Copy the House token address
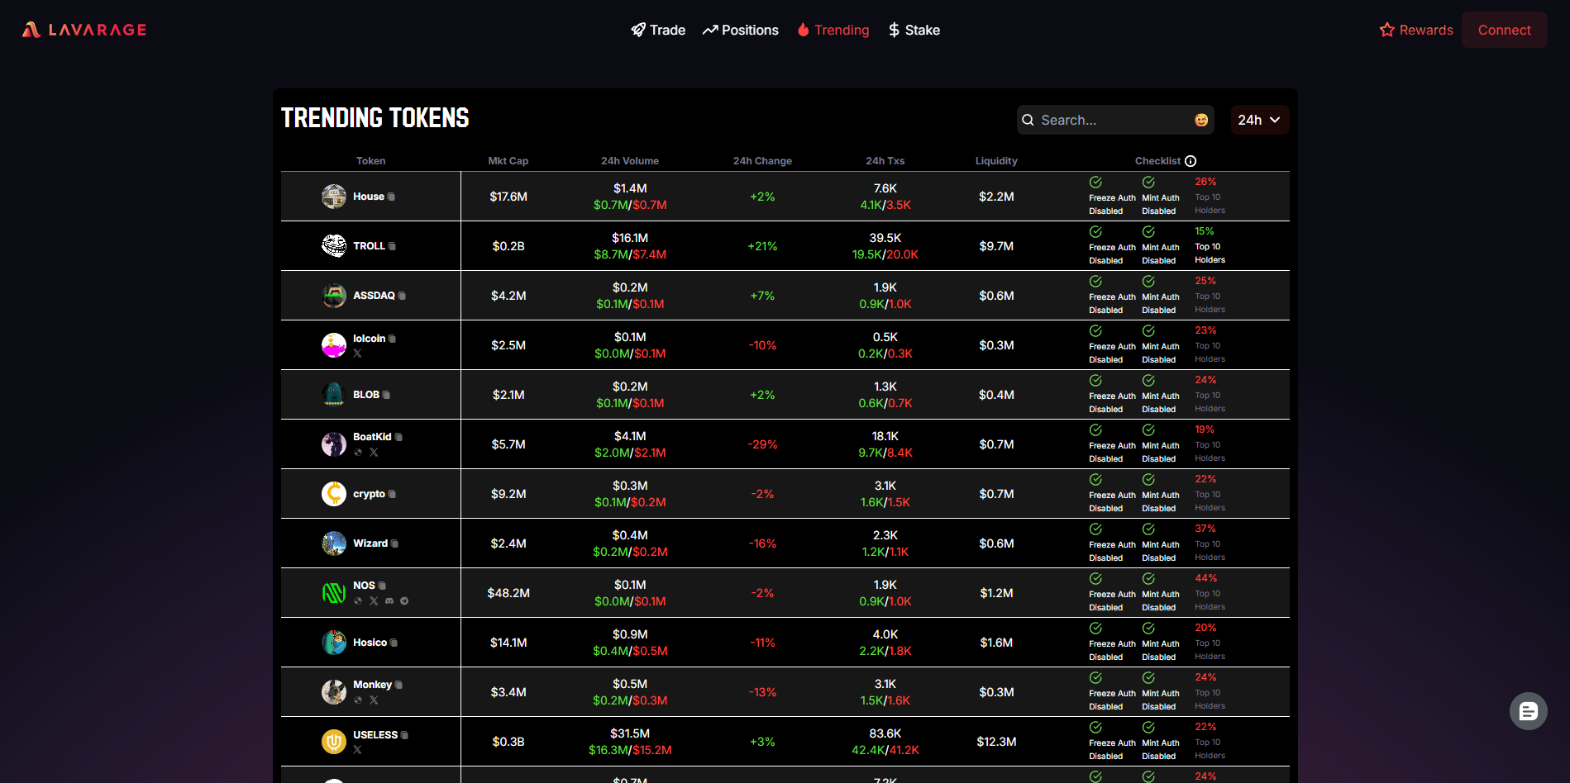1570x783 pixels. [392, 197]
